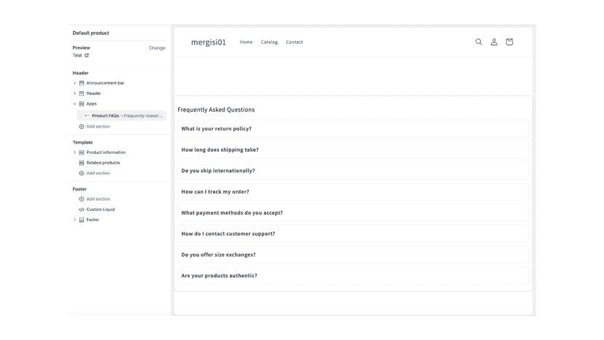The height and width of the screenshot is (340, 604).
Task: Click the Footer section icon
Action: [82, 220]
